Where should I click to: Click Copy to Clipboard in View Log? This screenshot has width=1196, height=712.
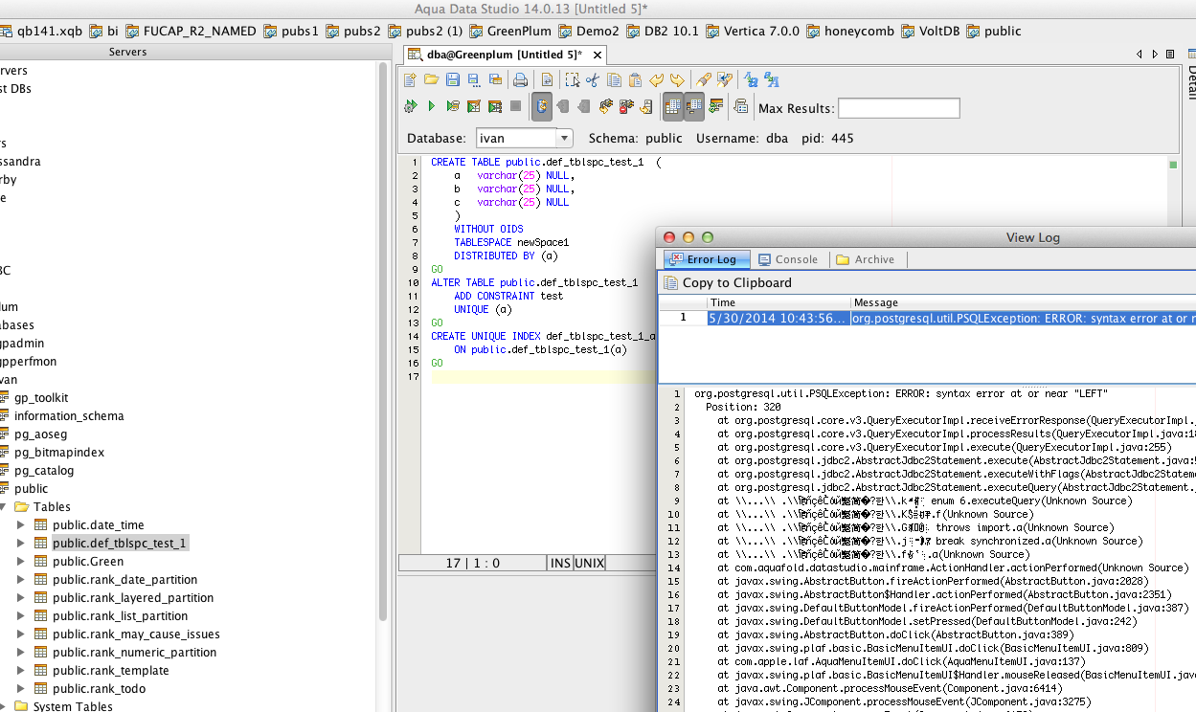click(x=728, y=282)
